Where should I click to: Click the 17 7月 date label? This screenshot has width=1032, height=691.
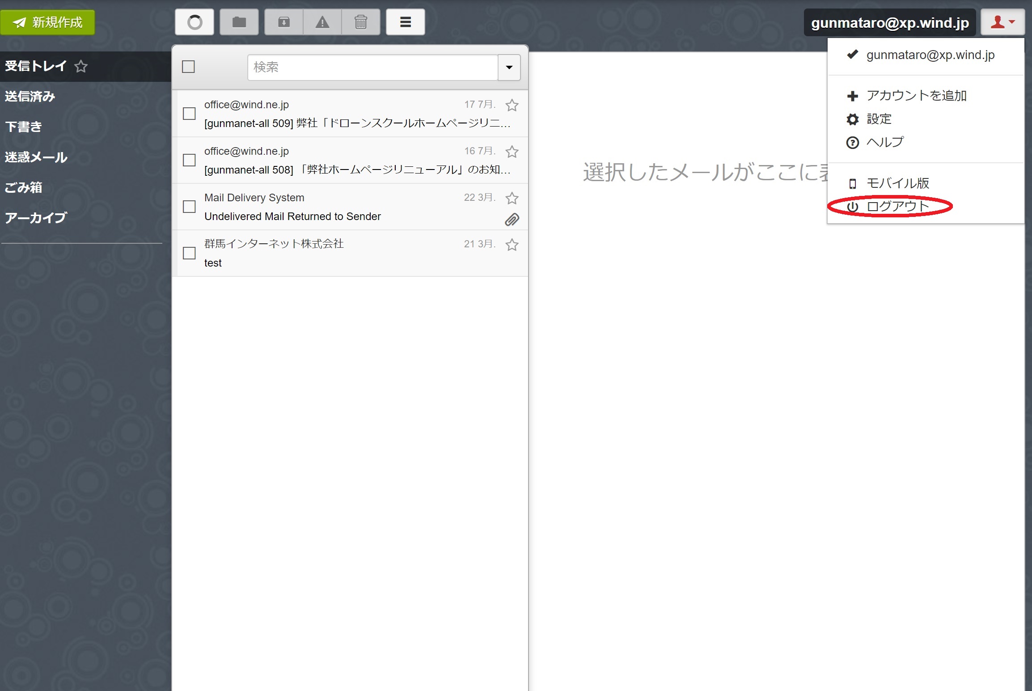pyautogui.click(x=480, y=104)
